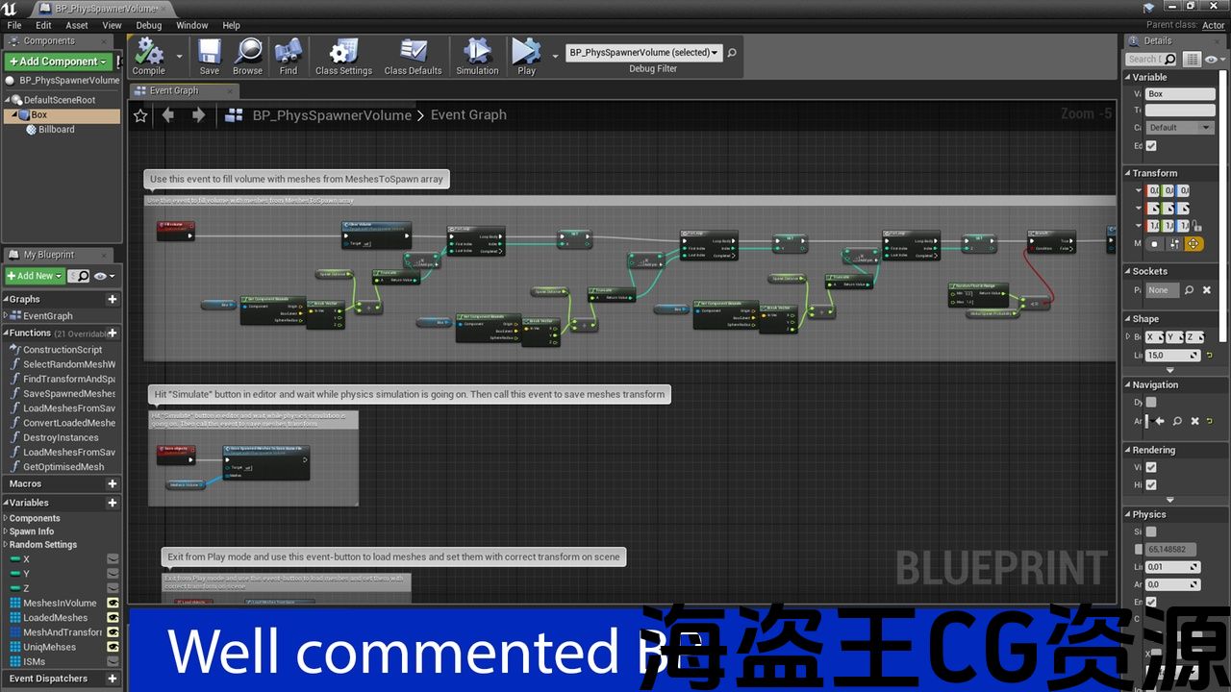Collapse the Transform section in Details
1231x692 pixels.
(x=1128, y=174)
